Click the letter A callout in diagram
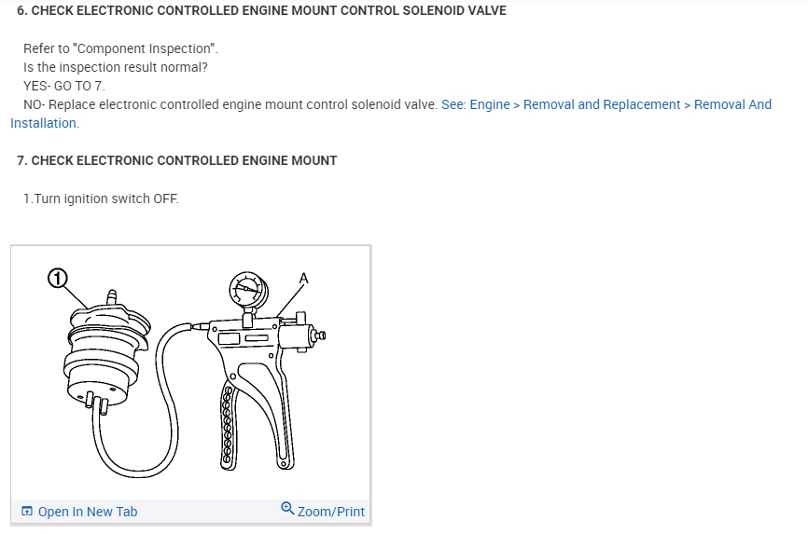This screenshot has height=534, width=808. pyautogui.click(x=303, y=278)
